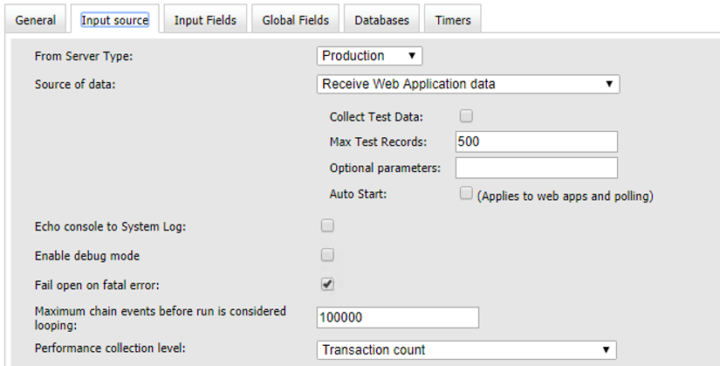Uncheck Fail open on fatal error
Viewport: 720px width, 366px height.
click(327, 284)
